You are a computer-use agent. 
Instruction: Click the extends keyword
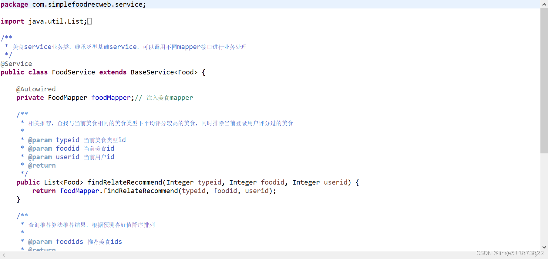pos(113,72)
